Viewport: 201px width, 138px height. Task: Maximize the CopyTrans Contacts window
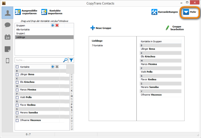[x=187, y=2]
